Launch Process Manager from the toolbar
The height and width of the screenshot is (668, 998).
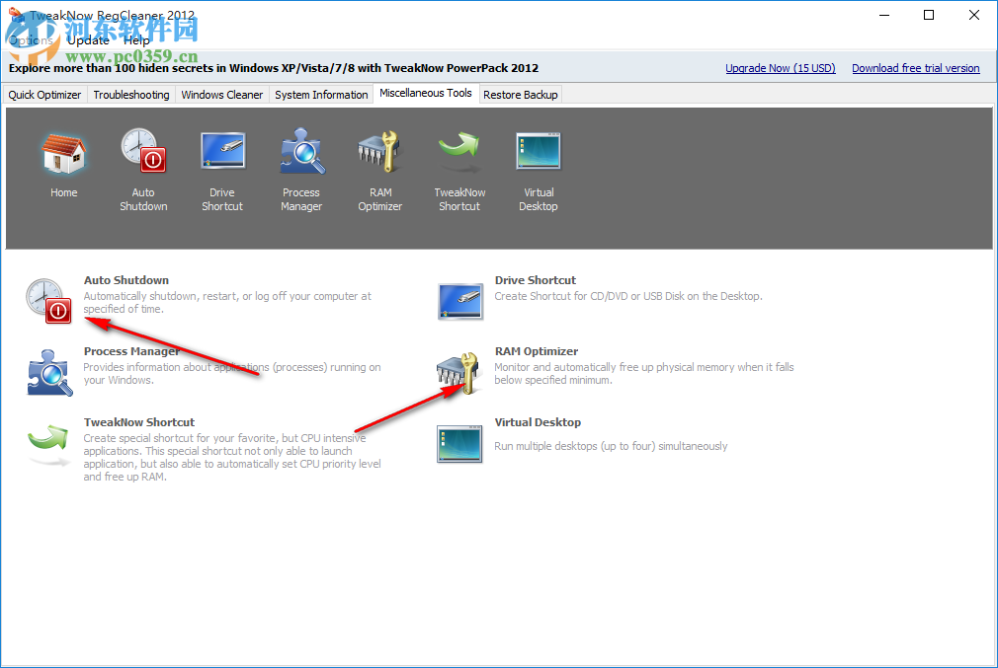[x=300, y=150]
